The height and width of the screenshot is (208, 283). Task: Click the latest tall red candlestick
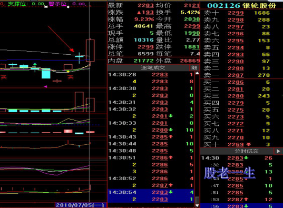coord(90,51)
